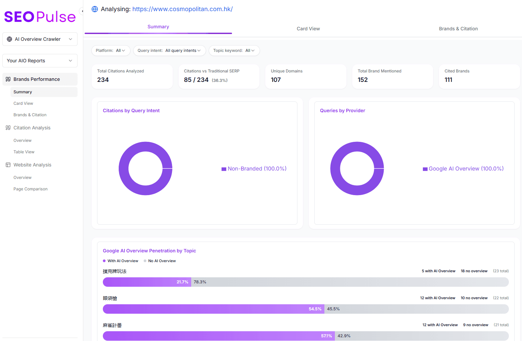The width and height of the screenshot is (522, 341).
Task: Click the '9 no overview' text
Action: coord(475,325)
